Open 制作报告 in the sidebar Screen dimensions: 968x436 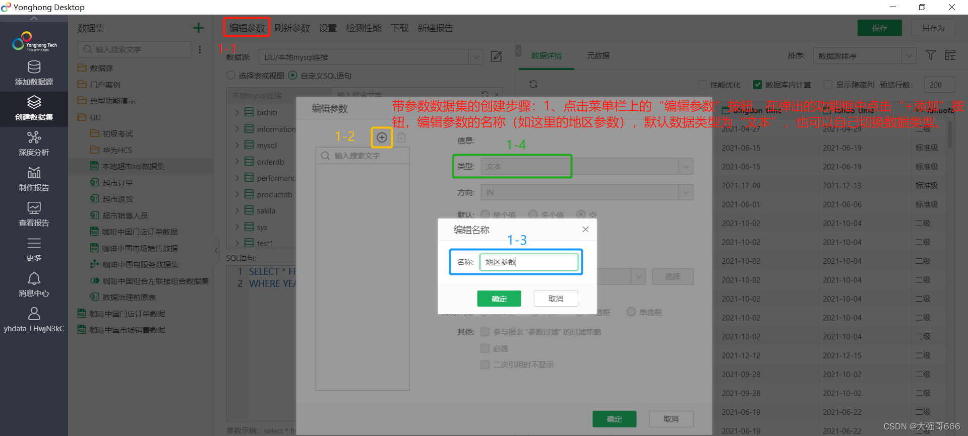[x=34, y=179]
